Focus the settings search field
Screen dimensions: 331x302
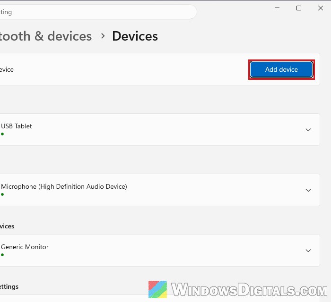tap(98, 12)
